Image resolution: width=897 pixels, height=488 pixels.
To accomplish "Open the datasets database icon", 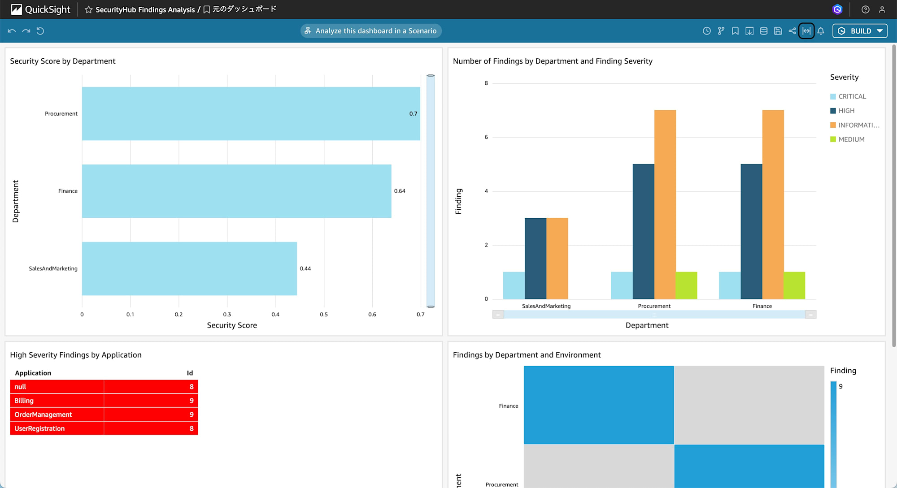I will [x=764, y=31].
